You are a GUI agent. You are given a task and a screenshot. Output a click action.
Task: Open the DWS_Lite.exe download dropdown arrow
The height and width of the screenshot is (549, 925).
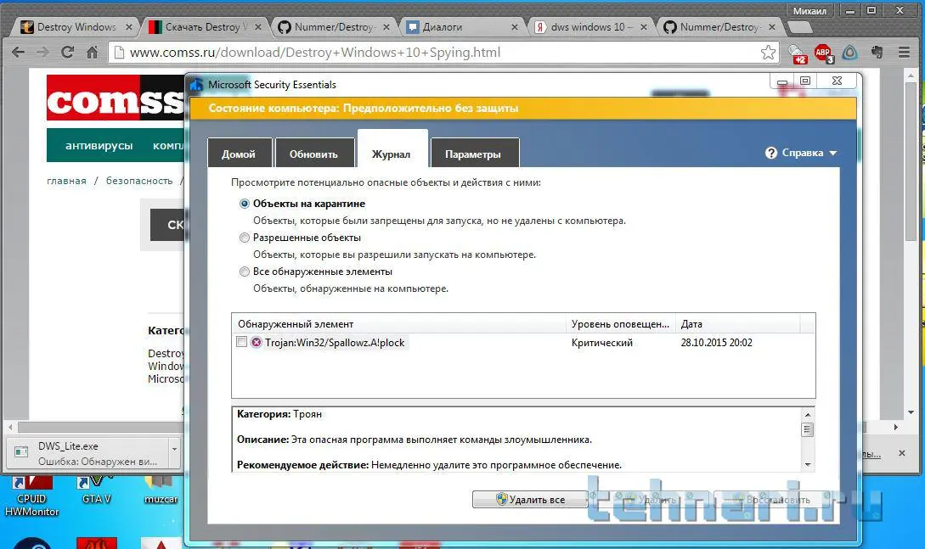pos(175,449)
